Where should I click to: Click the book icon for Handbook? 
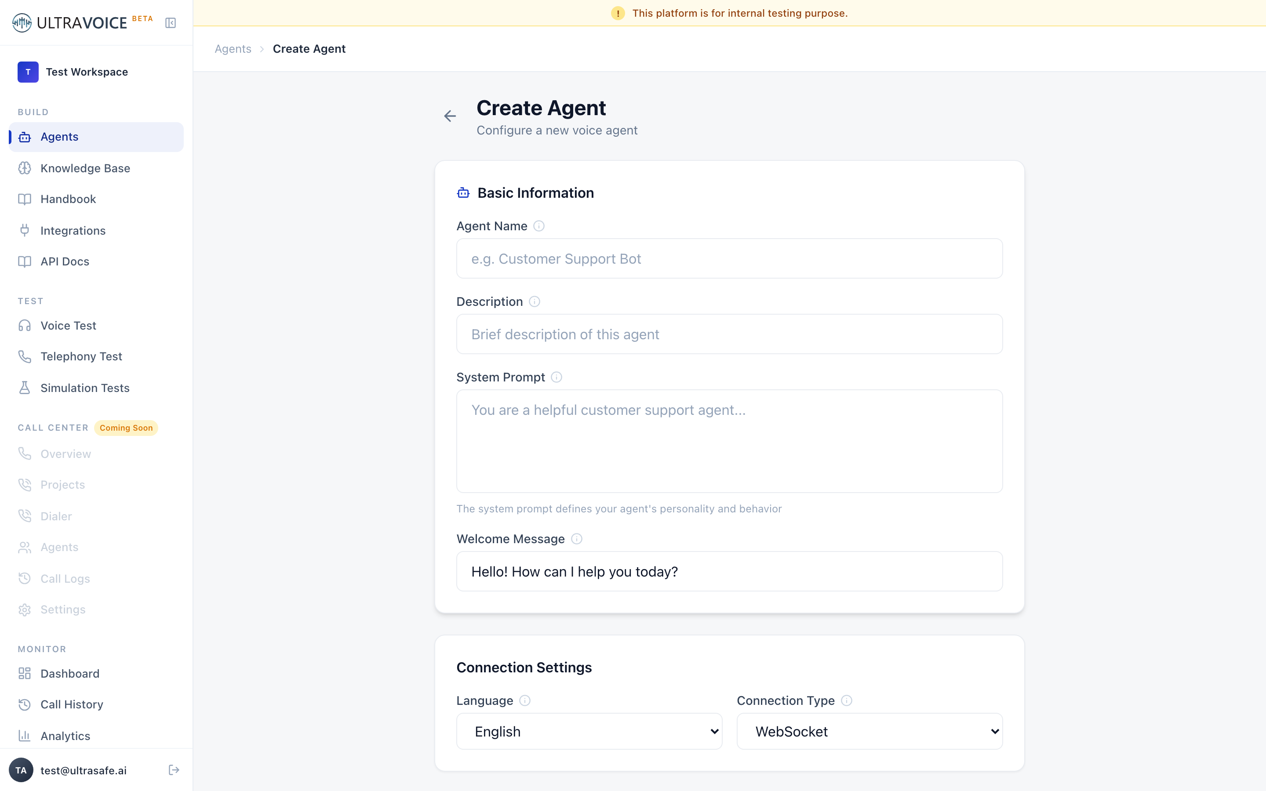[x=25, y=200]
